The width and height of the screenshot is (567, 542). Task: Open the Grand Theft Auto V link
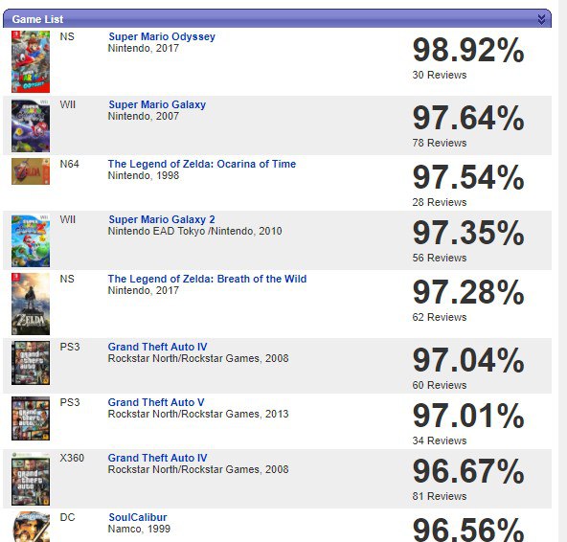coord(156,402)
